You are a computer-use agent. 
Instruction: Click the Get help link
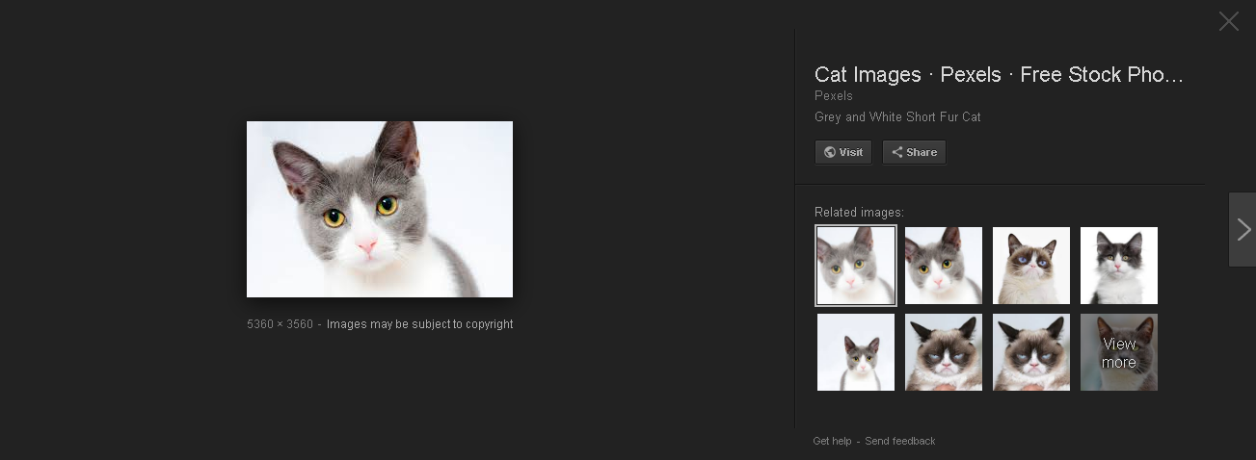tap(832, 441)
